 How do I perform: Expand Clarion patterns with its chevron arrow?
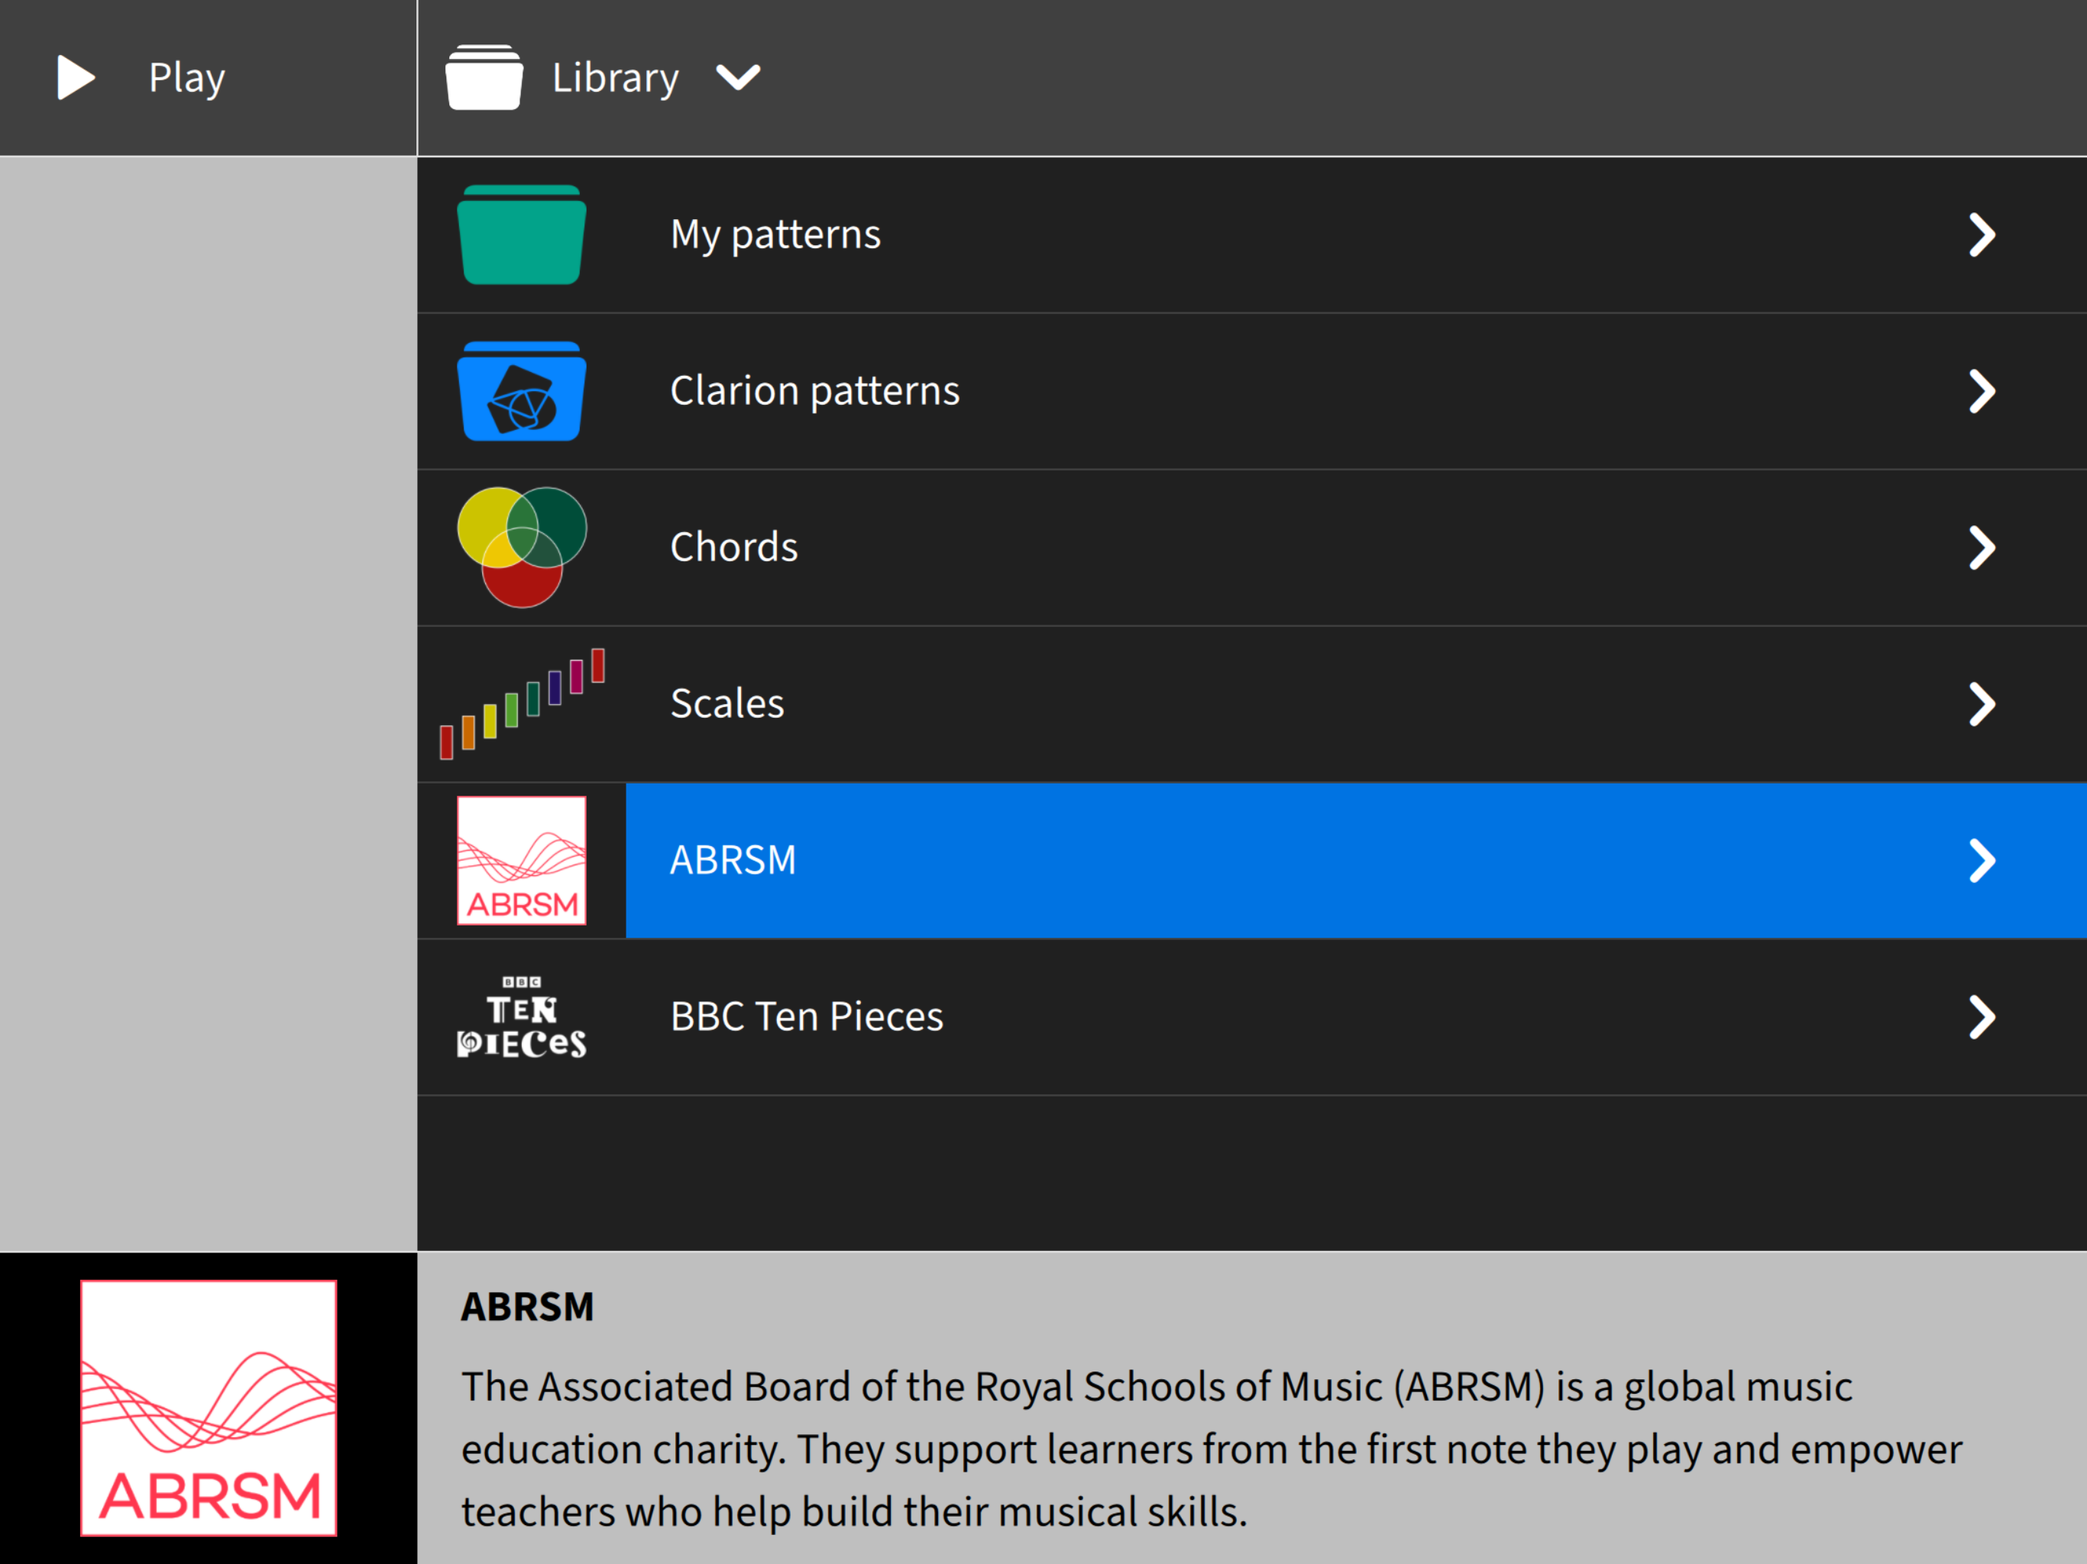(1982, 392)
